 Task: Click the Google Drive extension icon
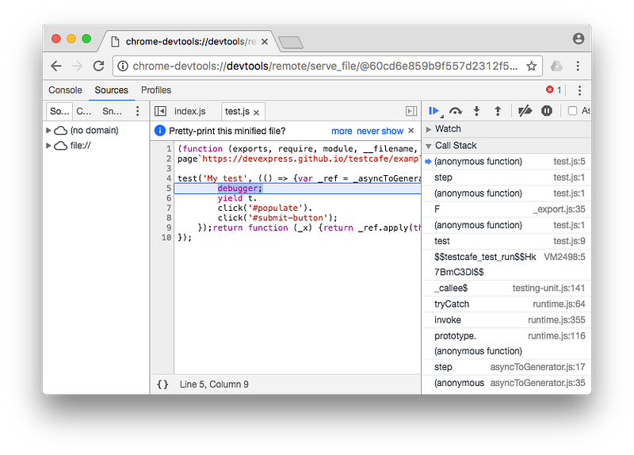coord(556,66)
